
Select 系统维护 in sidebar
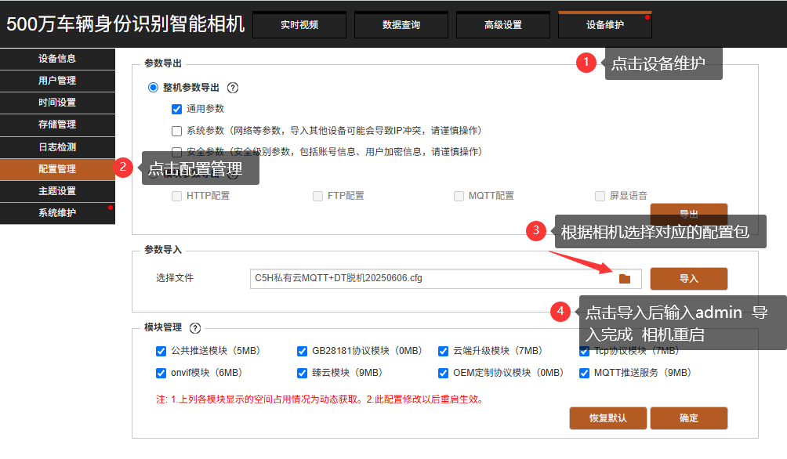click(x=57, y=213)
